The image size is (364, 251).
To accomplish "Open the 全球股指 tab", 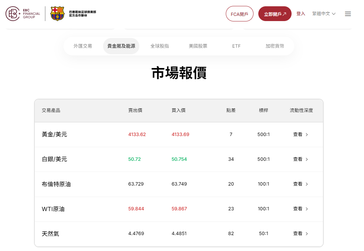I will click(x=160, y=46).
